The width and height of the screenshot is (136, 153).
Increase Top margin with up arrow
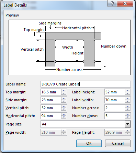[x=64, y=91]
